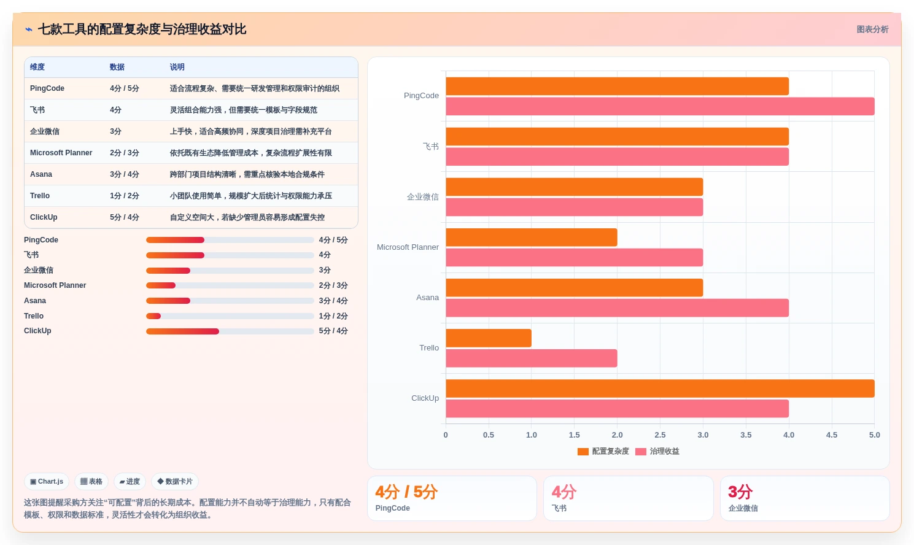914x545 pixels.
Task: Click the 飞书 progress bar
Action: coord(230,255)
